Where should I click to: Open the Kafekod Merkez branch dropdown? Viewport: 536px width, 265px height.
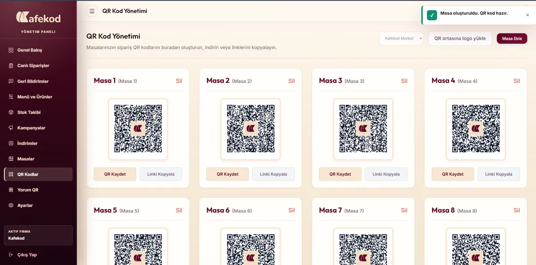401,38
